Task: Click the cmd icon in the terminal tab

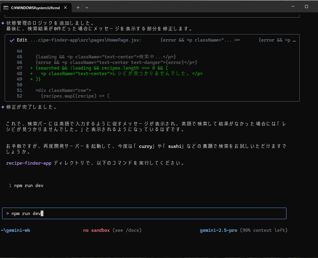Action: click(x=6, y=8)
